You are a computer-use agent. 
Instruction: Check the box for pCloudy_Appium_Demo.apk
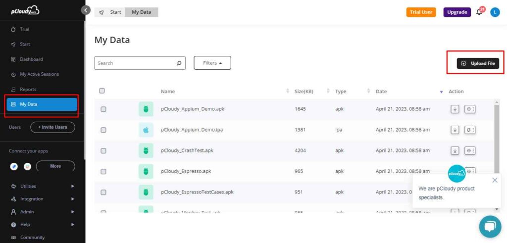(x=103, y=109)
